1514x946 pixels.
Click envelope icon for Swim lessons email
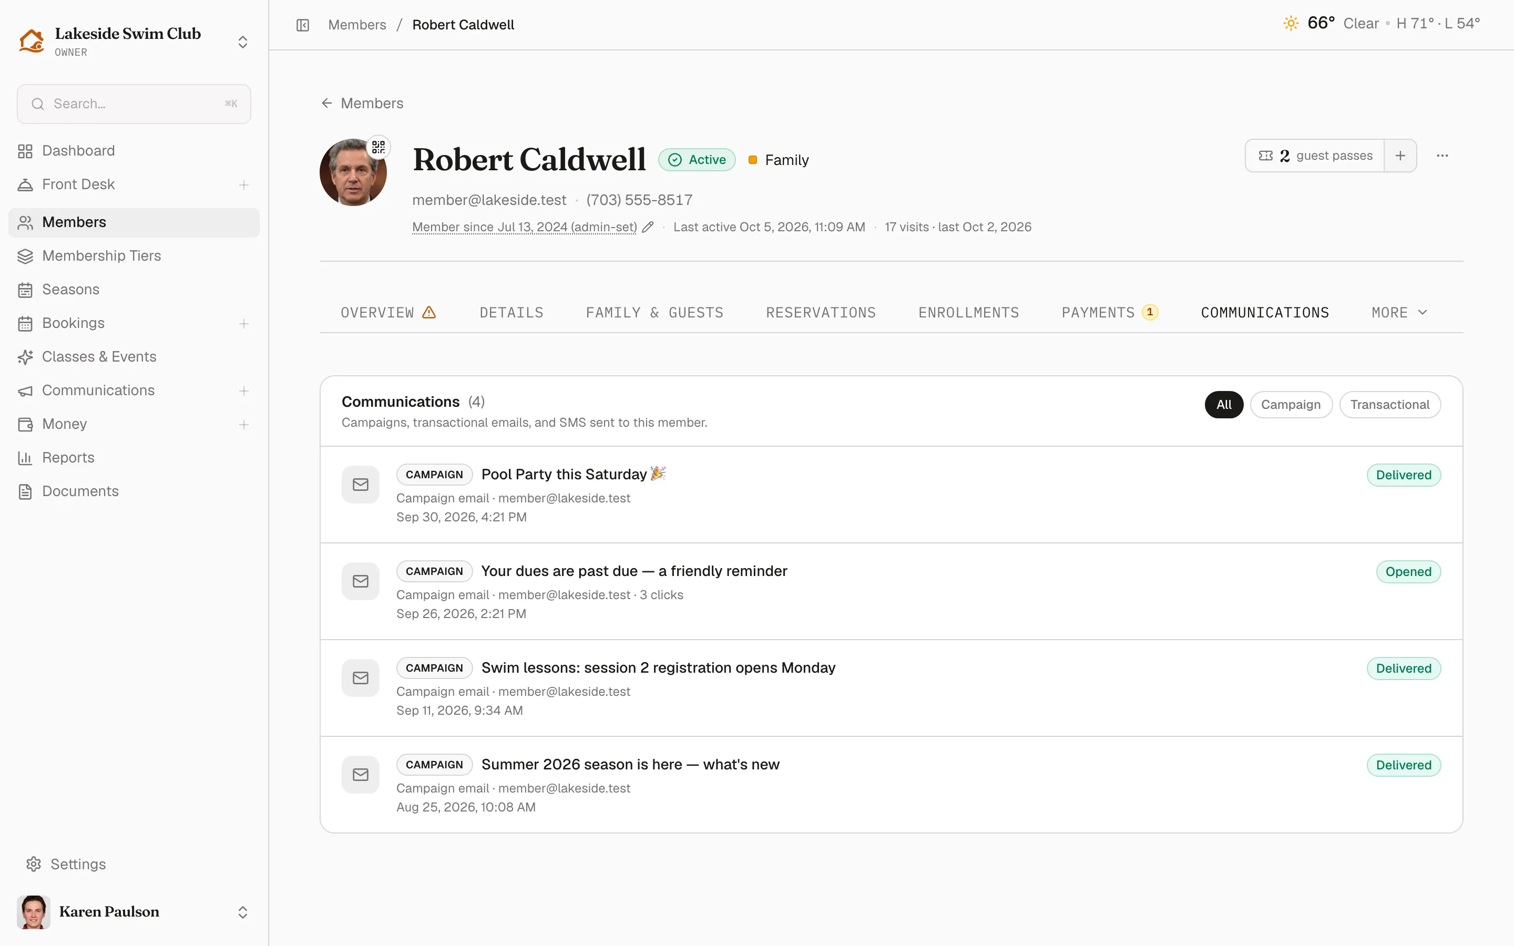point(360,678)
